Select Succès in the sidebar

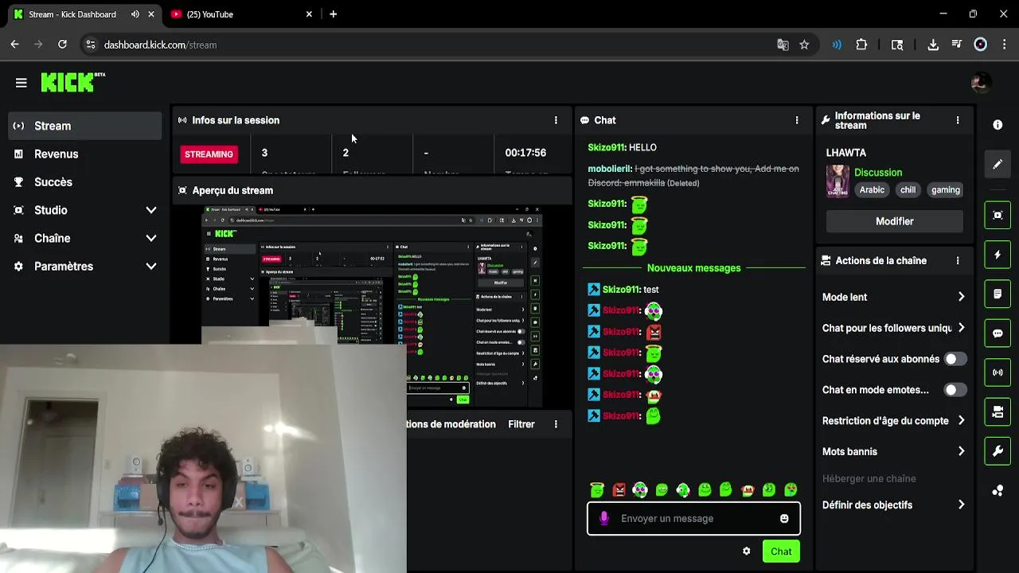84,182
